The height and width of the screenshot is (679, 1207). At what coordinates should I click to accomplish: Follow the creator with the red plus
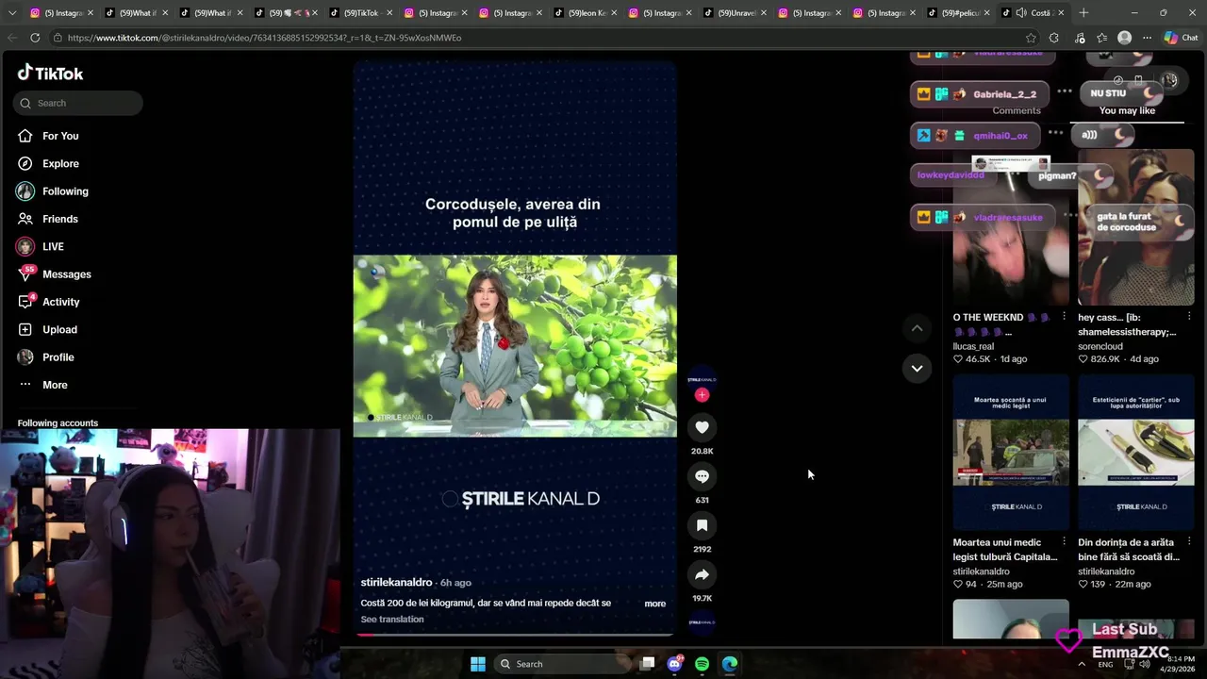[702, 395]
